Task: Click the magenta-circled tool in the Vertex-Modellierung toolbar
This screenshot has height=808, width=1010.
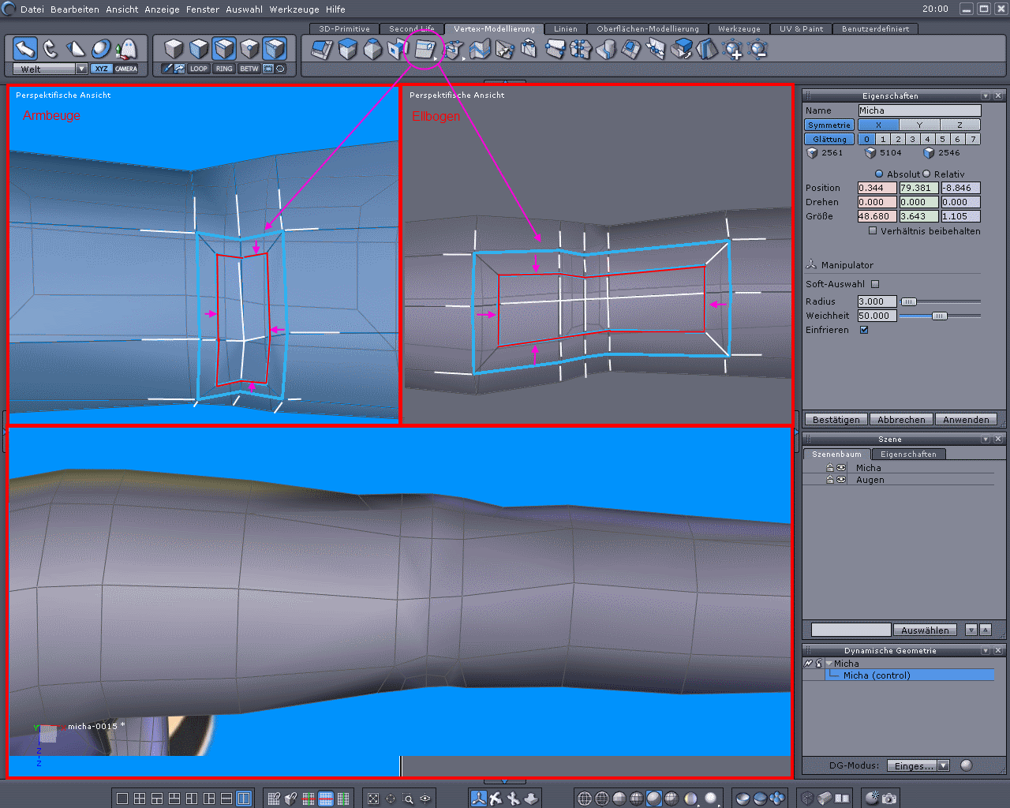Action: (425, 50)
